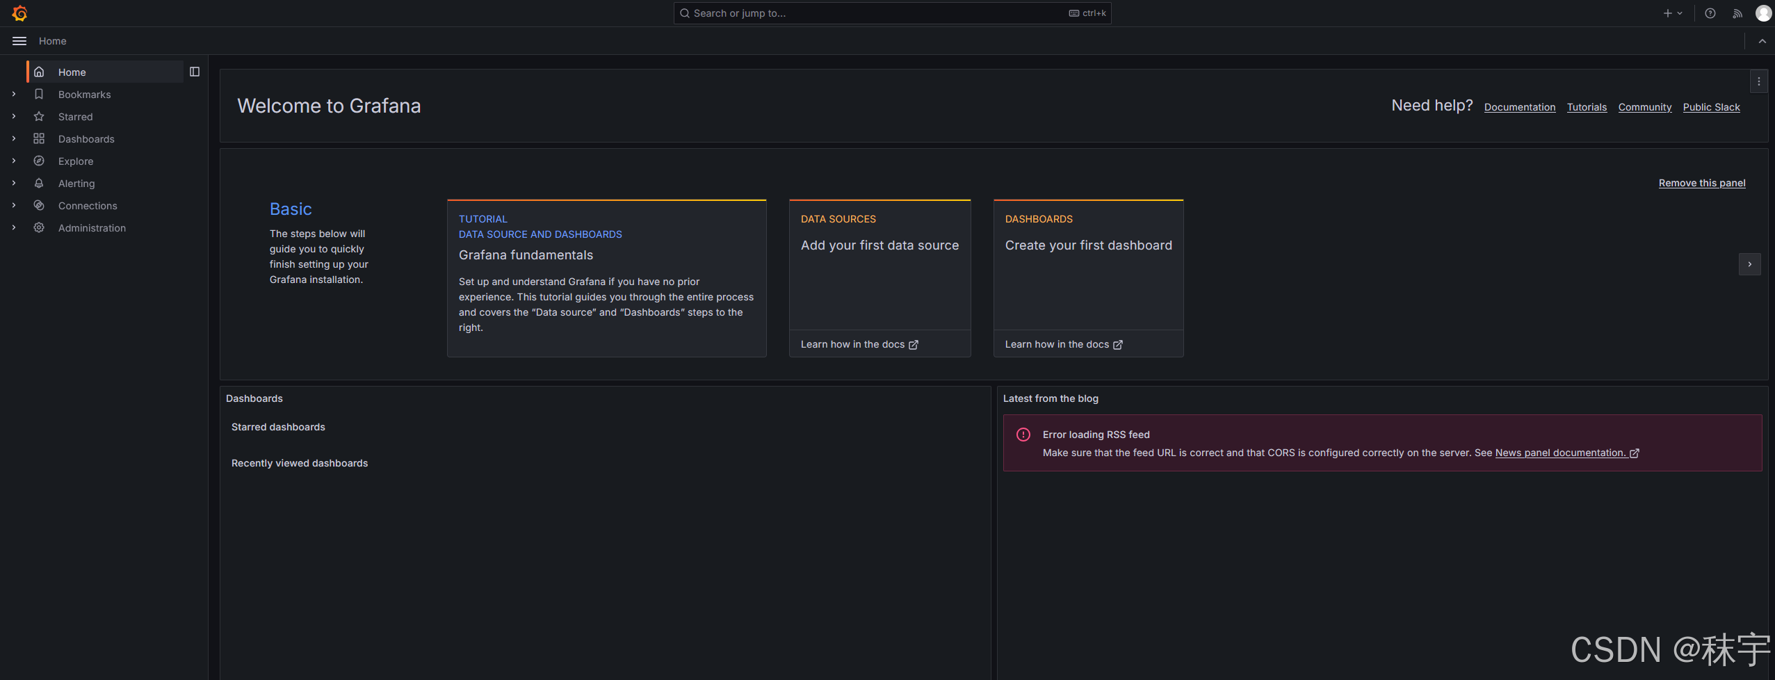This screenshot has width=1775, height=680.
Task: Open the Public Slack link
Action: pyautogui.click(x=1711, y=107)
